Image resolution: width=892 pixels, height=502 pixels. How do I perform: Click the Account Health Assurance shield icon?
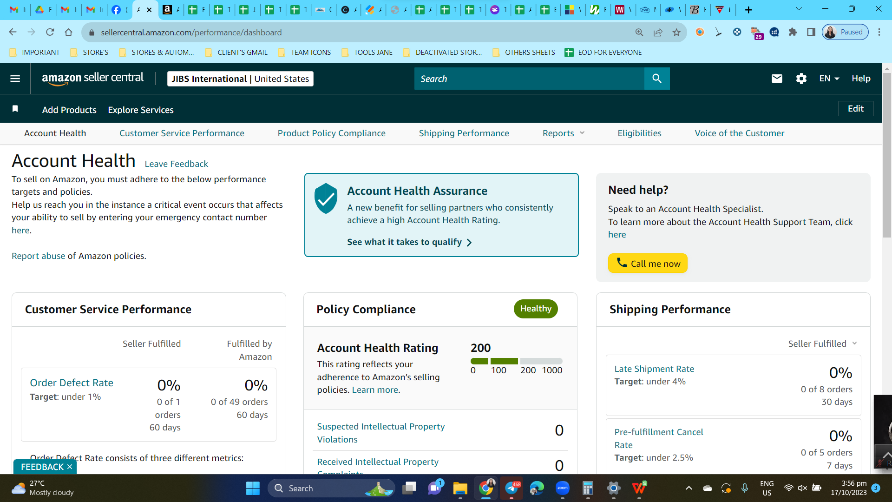[326, 198]
